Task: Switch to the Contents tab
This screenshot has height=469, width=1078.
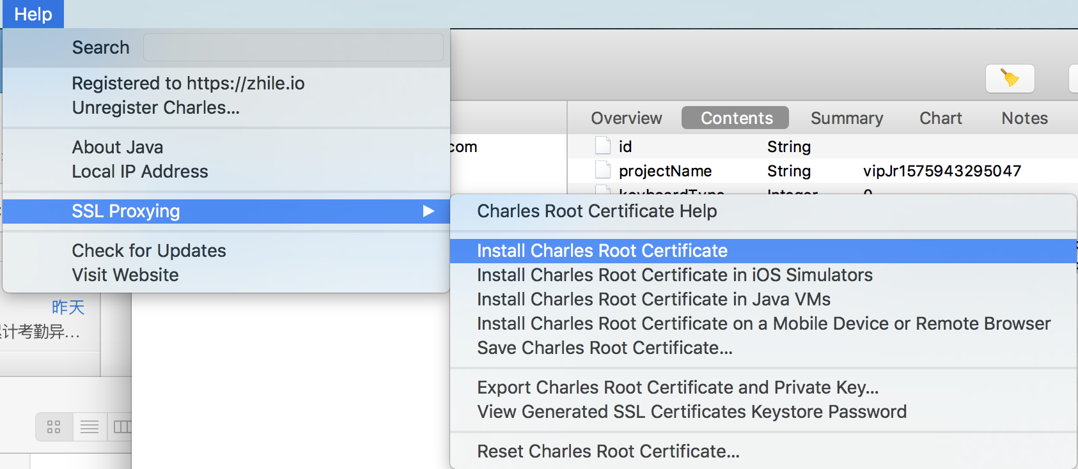Action: 736,118
